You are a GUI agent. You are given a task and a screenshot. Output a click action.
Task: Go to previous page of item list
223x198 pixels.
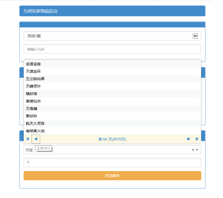pyautogui.click(x=36, y=139)
